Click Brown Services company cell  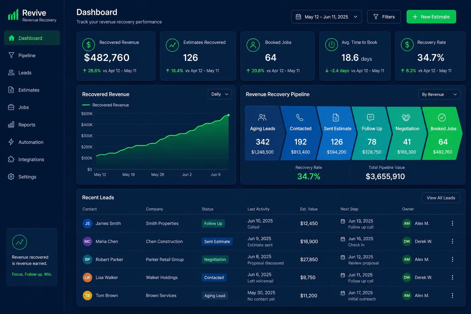(x=161, y=296)
